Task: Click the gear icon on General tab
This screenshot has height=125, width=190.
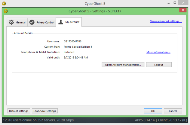Action: [x=11, y=22]
